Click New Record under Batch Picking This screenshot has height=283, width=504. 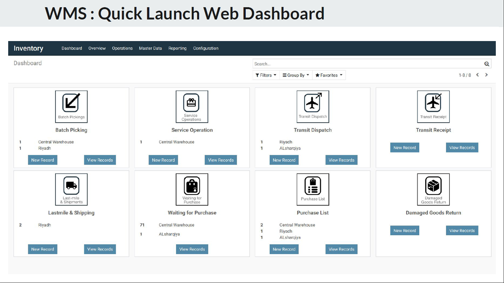pos(42,160)
